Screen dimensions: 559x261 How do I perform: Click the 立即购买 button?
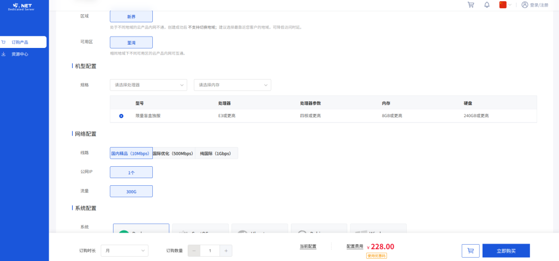point(506,251)
